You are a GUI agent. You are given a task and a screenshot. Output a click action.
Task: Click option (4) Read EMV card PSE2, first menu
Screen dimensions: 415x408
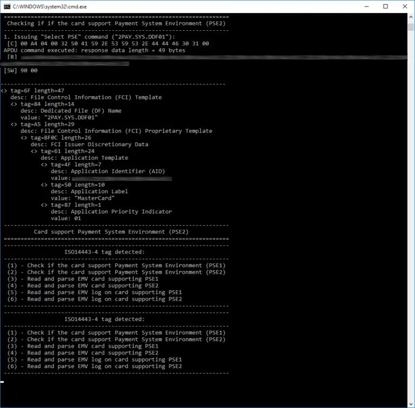coord(83,285)
